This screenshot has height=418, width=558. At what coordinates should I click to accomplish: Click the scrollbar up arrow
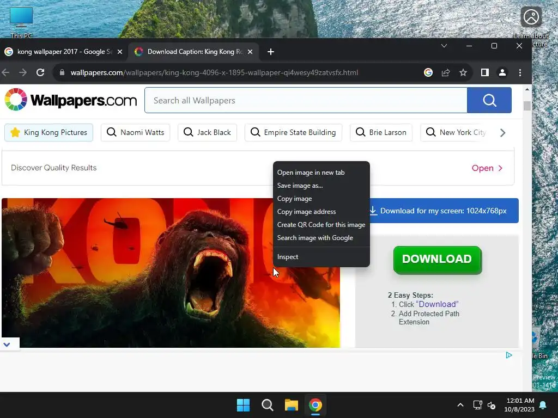pos(527,90)
